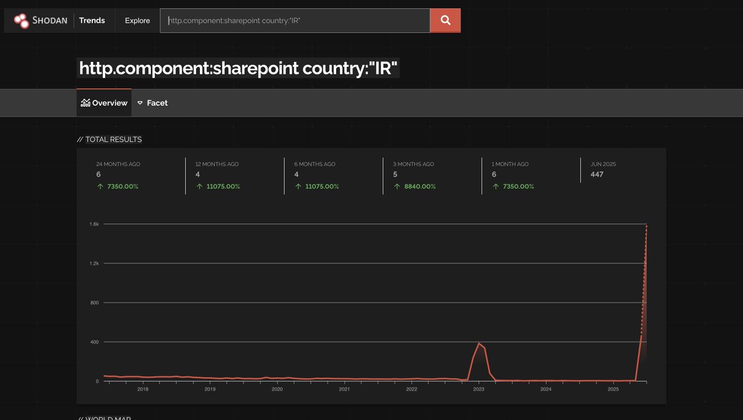
Task: Click the 2018 x-axis label
Action: pyautogui.click(x=143, y=389)
